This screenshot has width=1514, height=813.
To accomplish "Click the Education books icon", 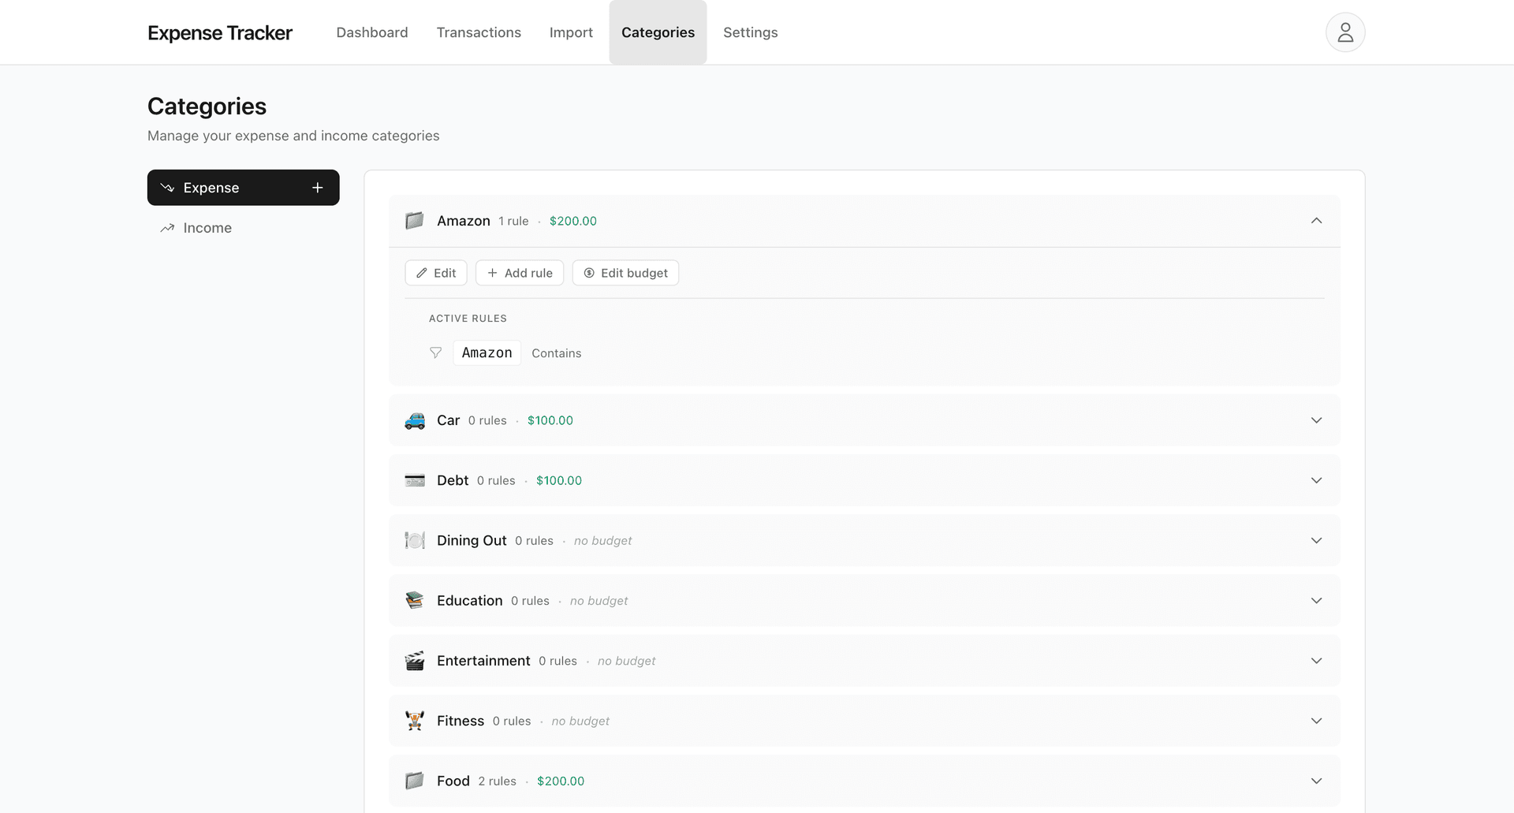I will click(x=414, y=600).
